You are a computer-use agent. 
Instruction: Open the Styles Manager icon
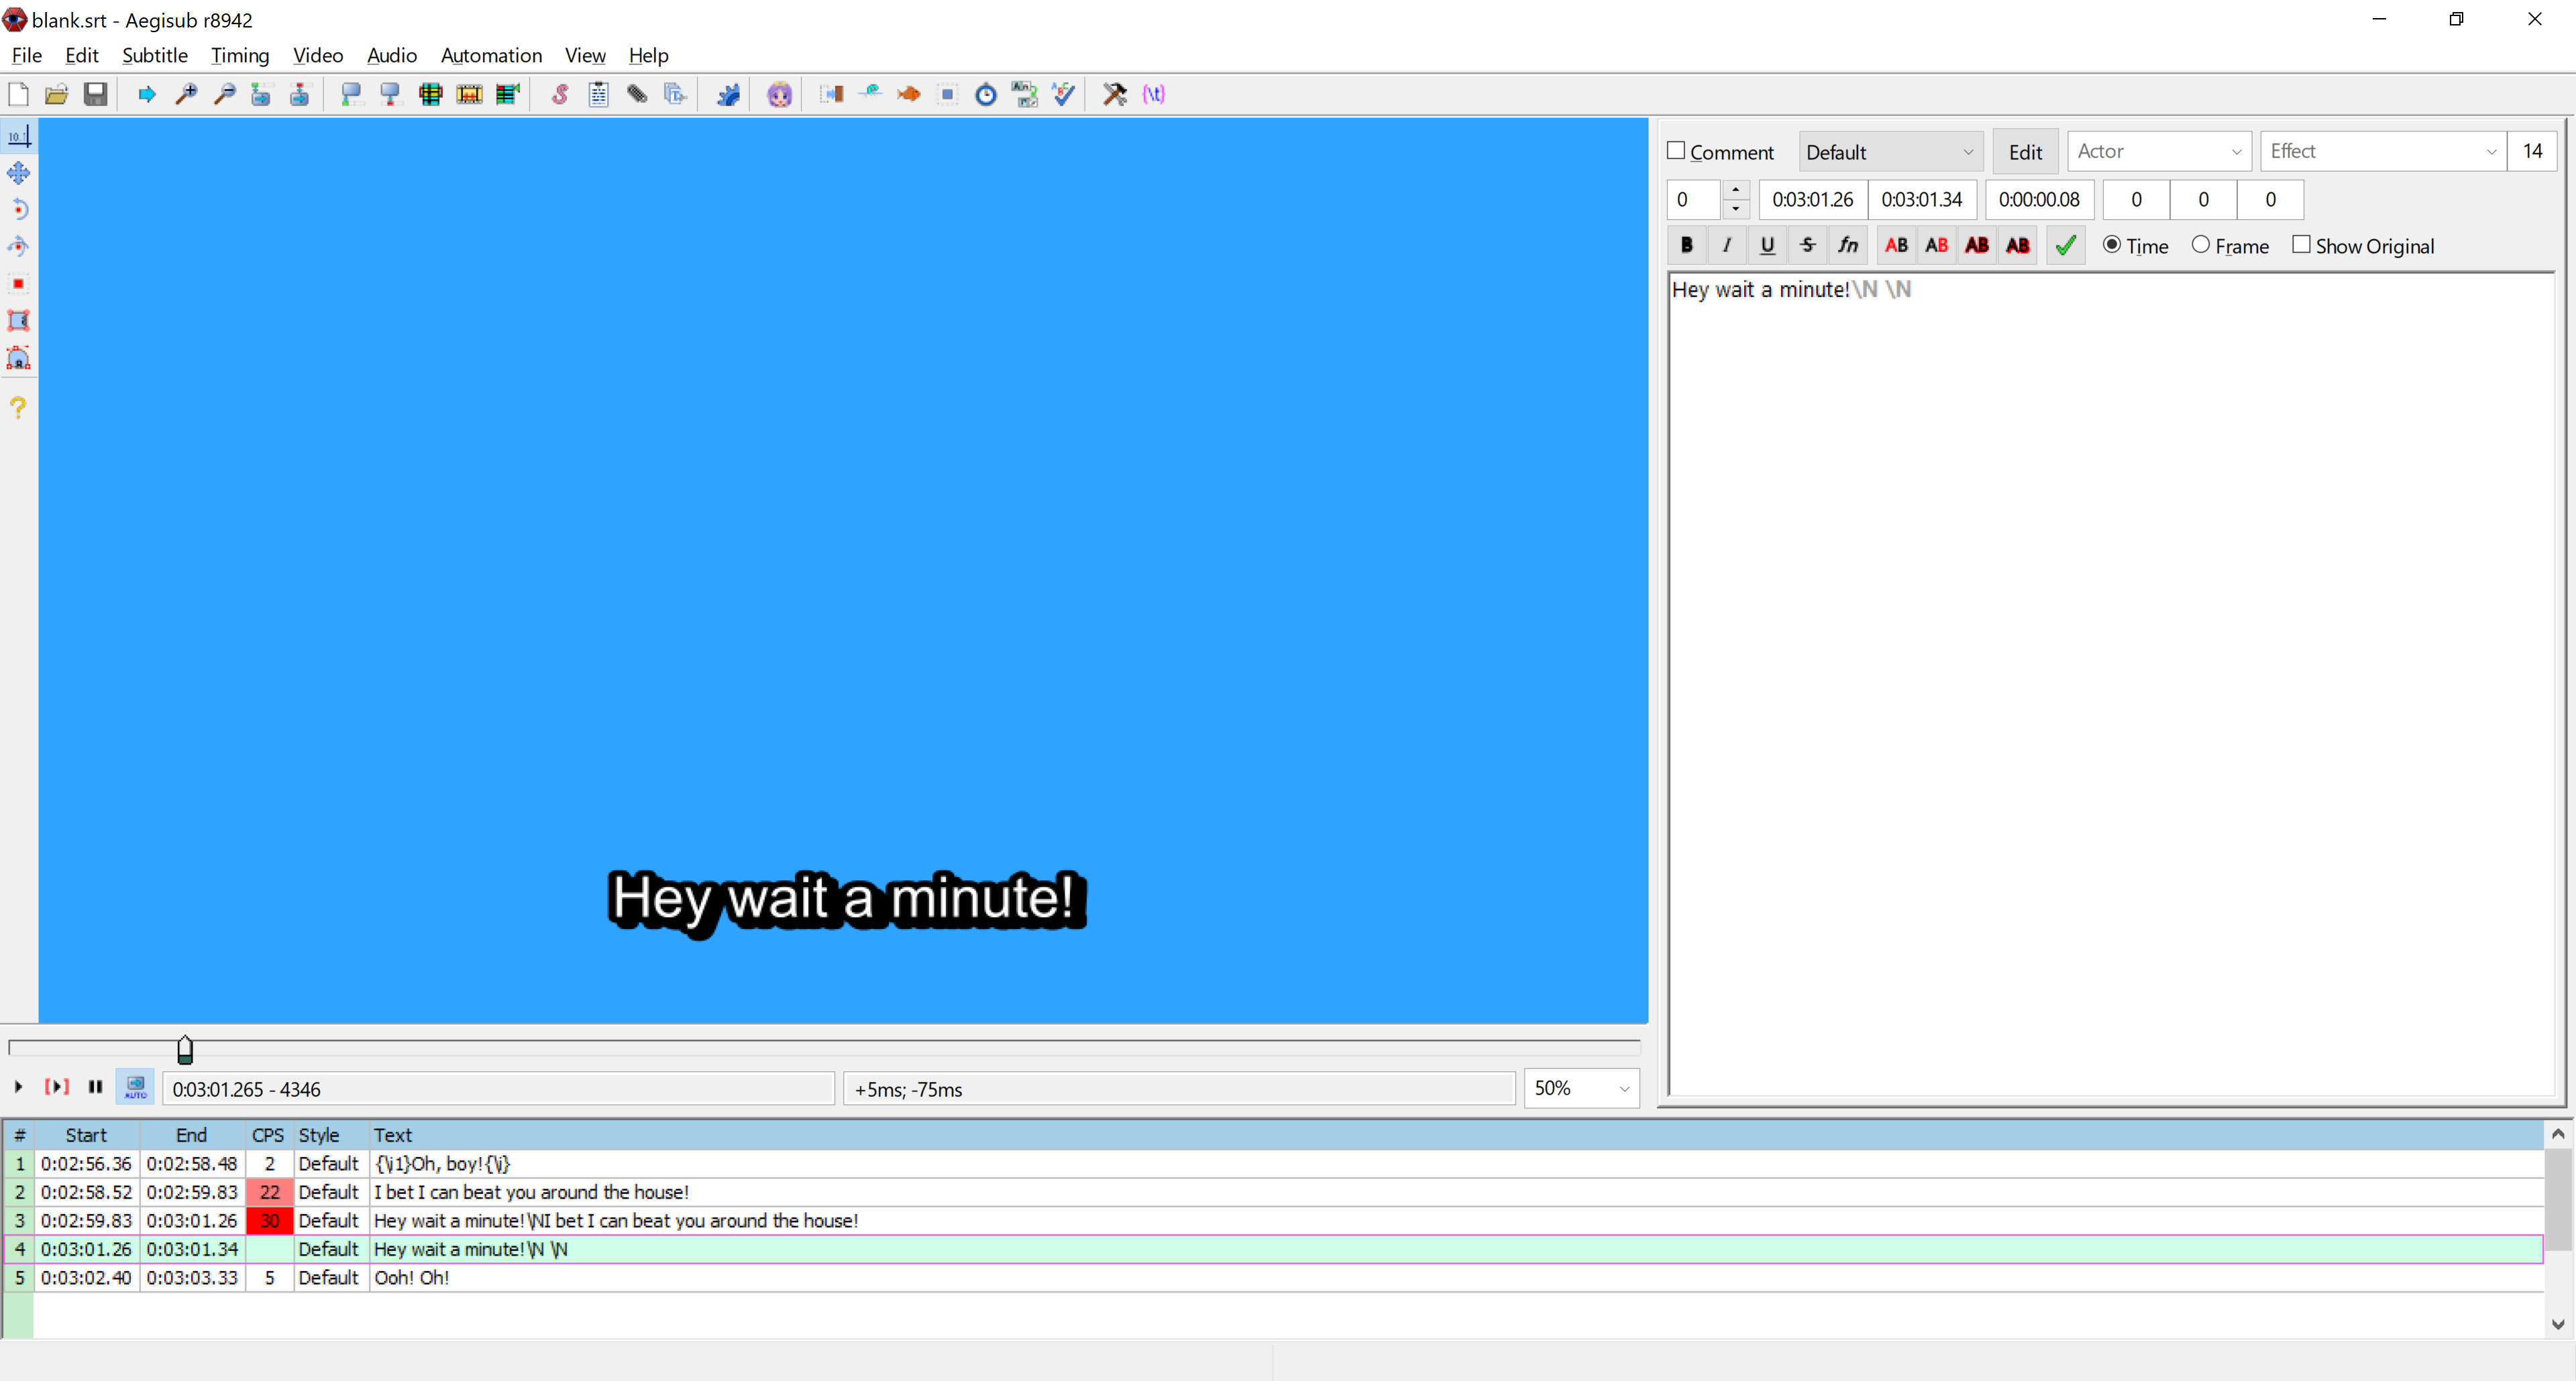560,95
